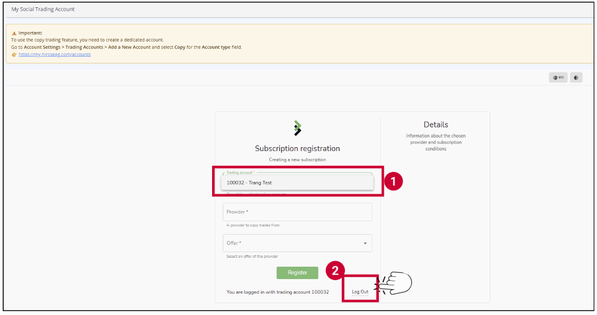Click the 'My Social Trading Account' title

click(43, 9)
